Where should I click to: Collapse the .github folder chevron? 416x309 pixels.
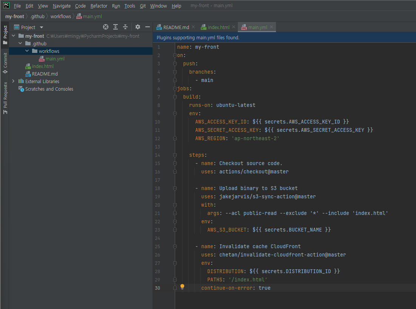pyautogui.click(x=20, y=43)
